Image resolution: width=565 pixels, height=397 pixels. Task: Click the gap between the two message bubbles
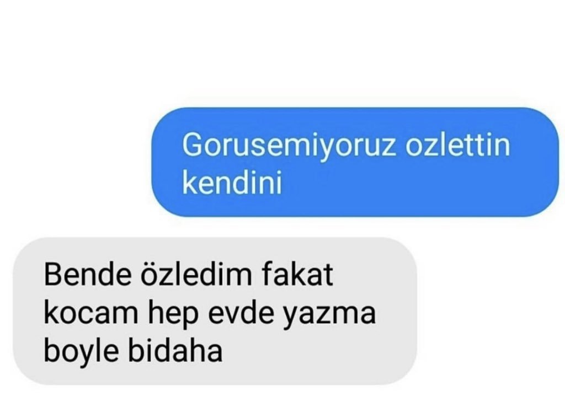pos(282,227)
